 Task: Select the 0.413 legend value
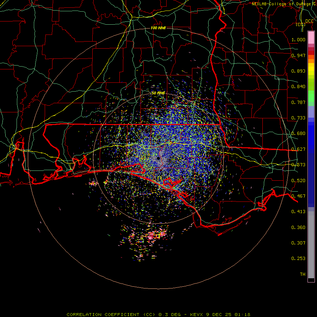pos(298,212)
